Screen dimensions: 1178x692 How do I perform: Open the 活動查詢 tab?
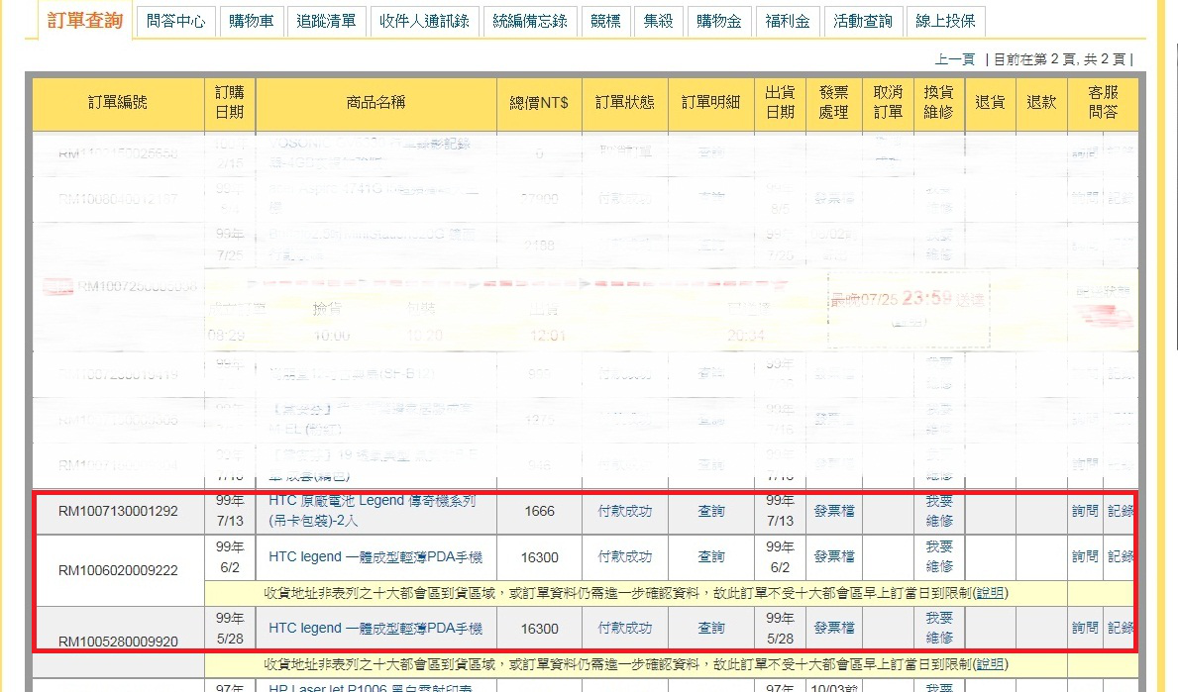tap(862, 21)
